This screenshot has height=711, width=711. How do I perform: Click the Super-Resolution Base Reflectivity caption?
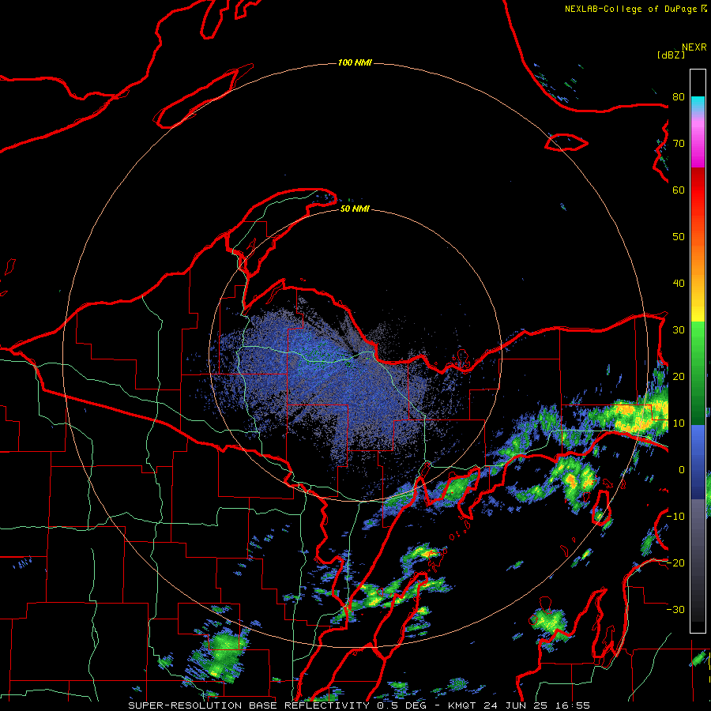point(280,705)
